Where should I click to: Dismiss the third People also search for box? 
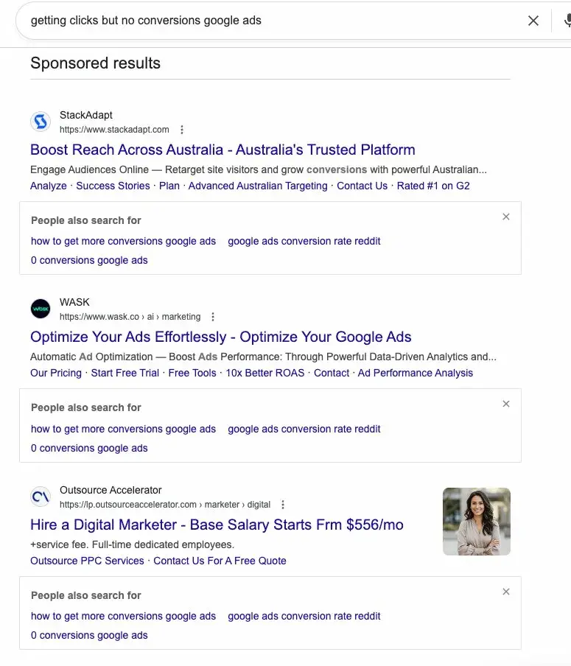[x=505, y=592]
